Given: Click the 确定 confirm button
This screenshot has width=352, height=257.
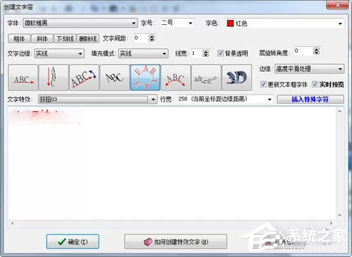Looking at the screenshot, I should [72, 242].
